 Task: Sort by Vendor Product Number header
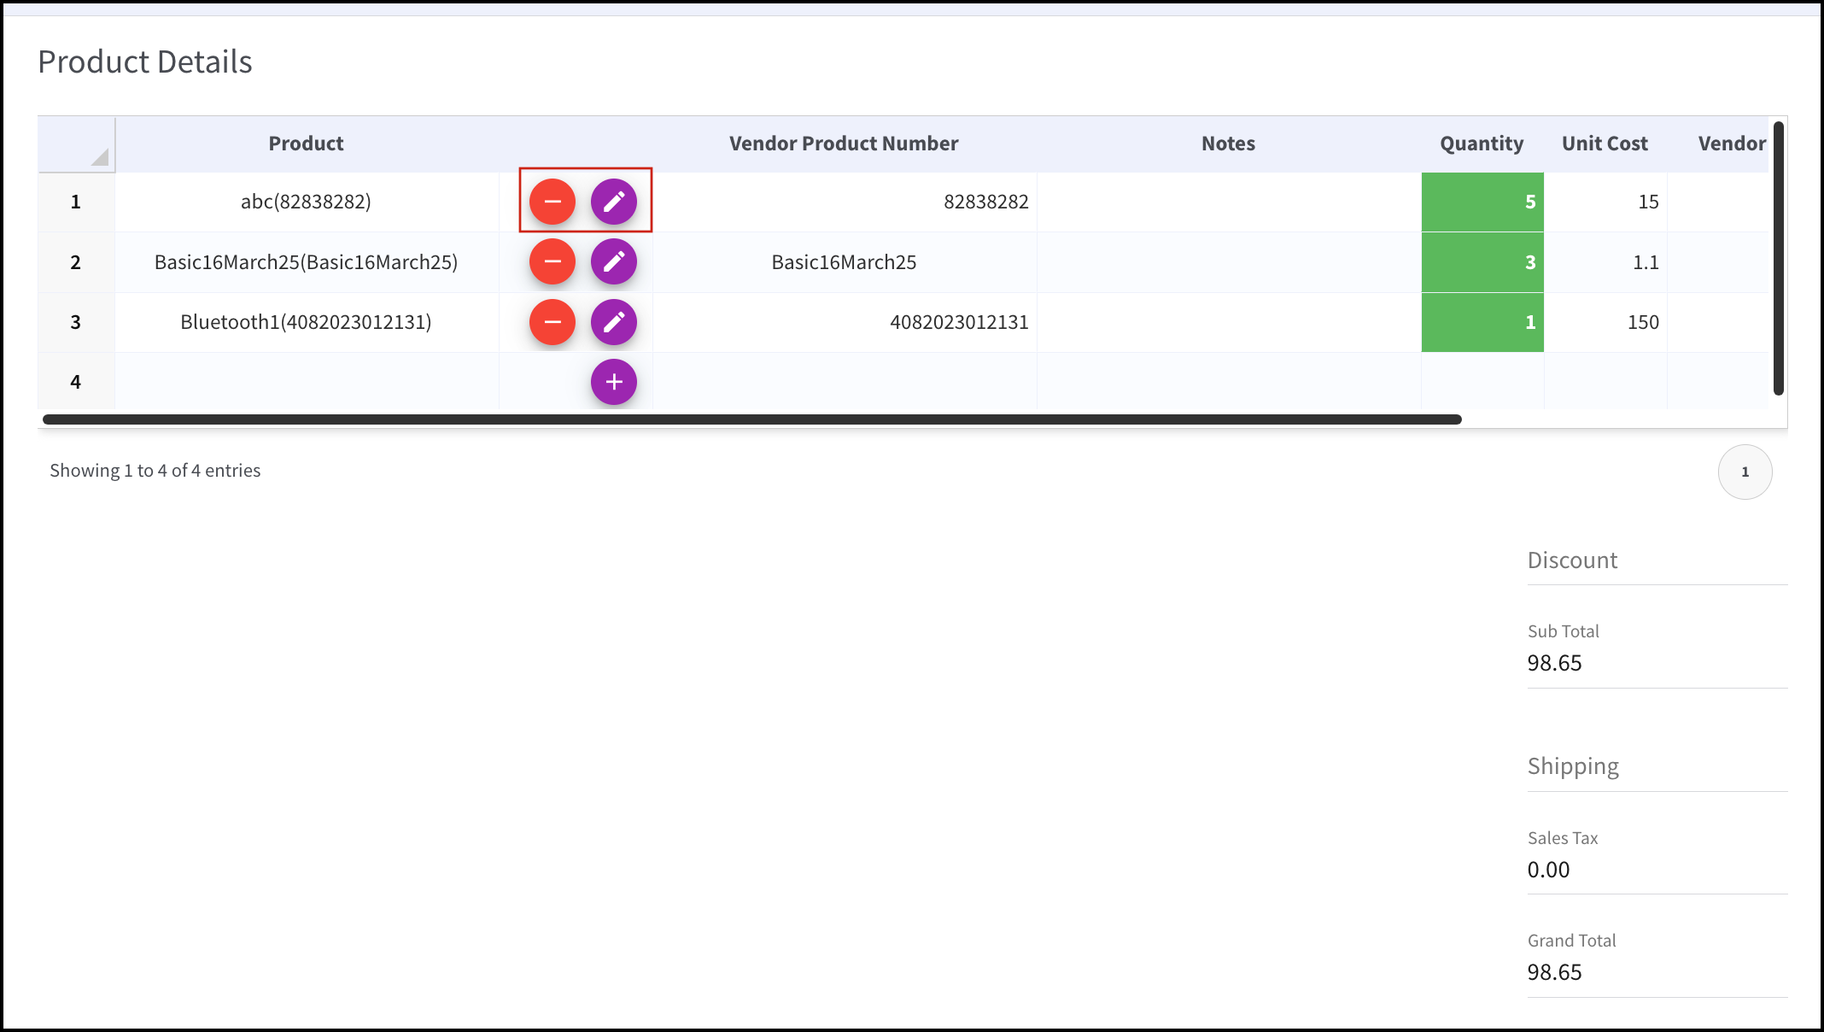[x=844, y=144]
